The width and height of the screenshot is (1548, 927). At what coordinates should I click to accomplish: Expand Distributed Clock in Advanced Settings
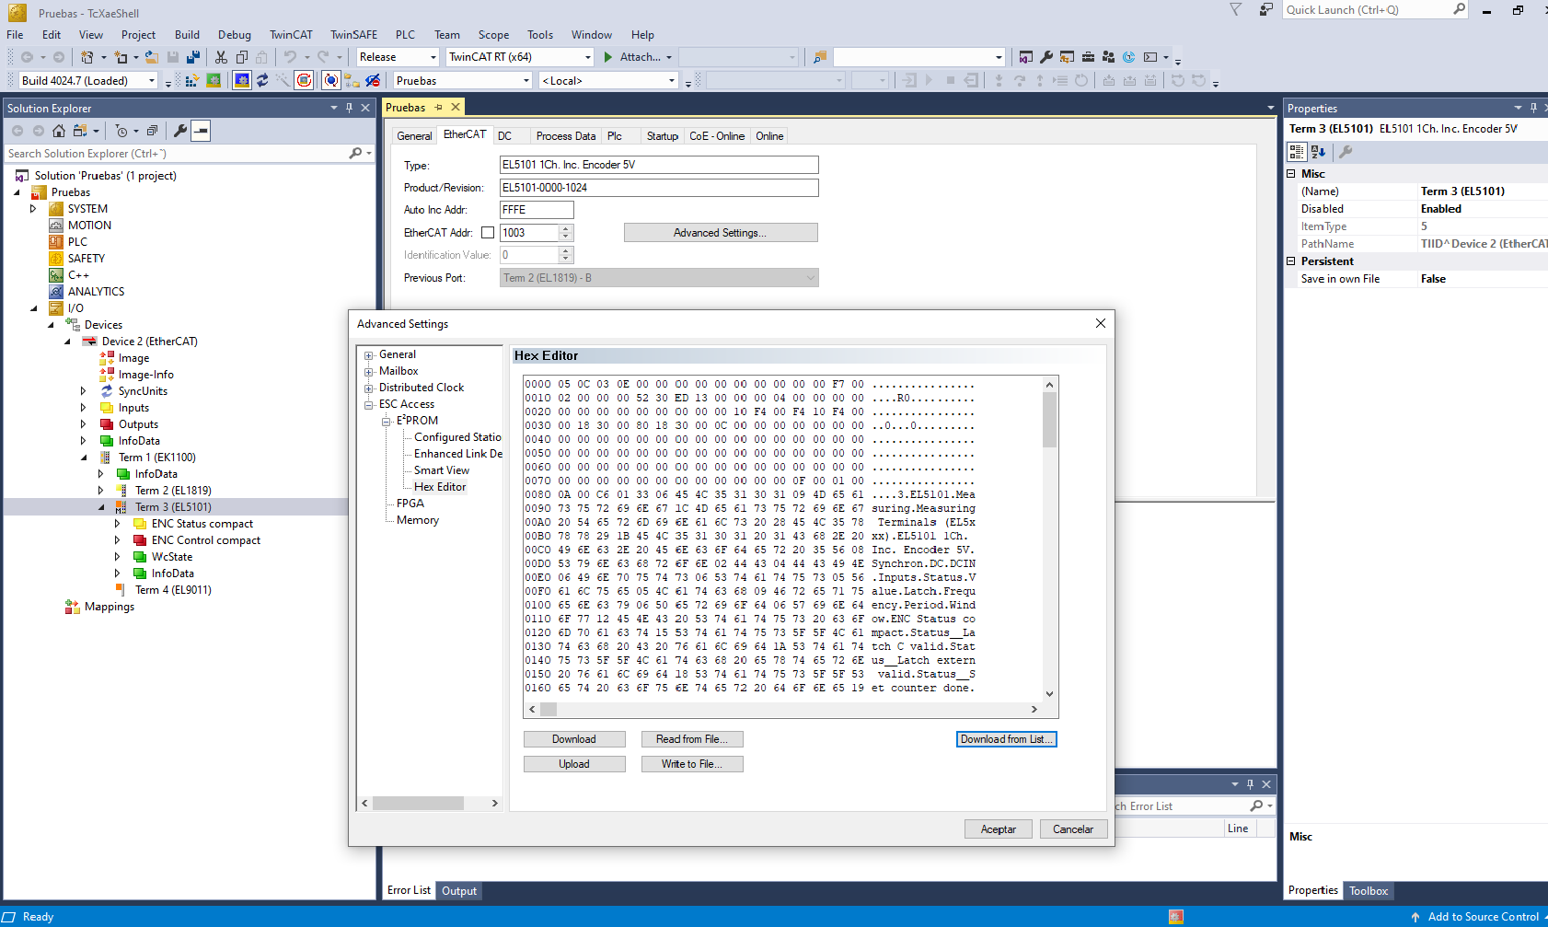tap(369, 388)
